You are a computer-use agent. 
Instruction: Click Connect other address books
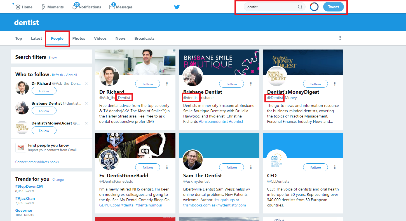pos(37,162)
